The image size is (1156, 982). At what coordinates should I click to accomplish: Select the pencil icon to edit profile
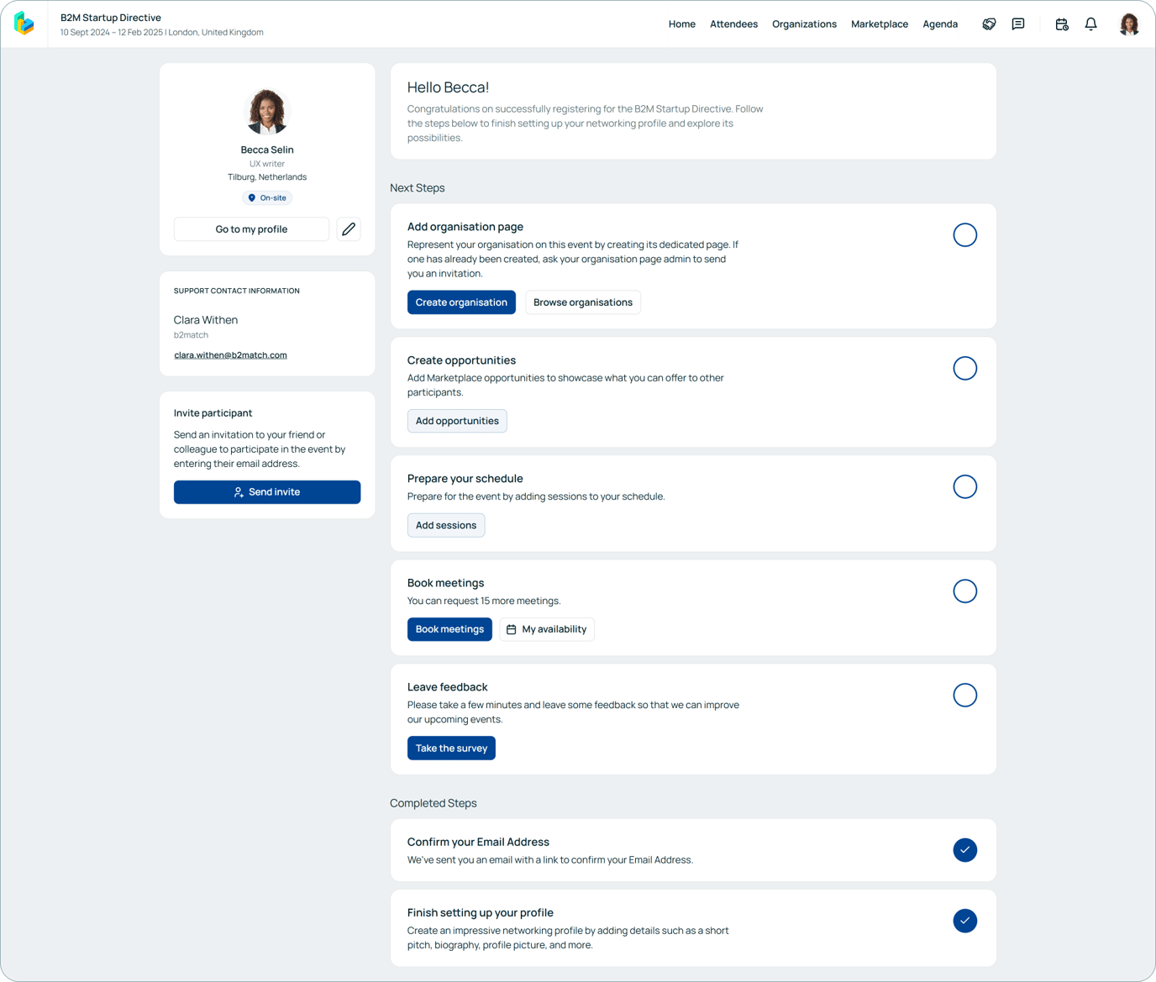click(x=349, y=228)
